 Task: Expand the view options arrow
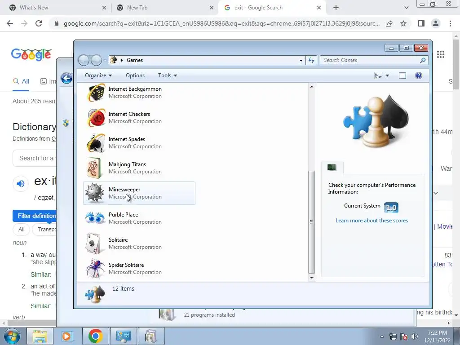click(387, 75)
